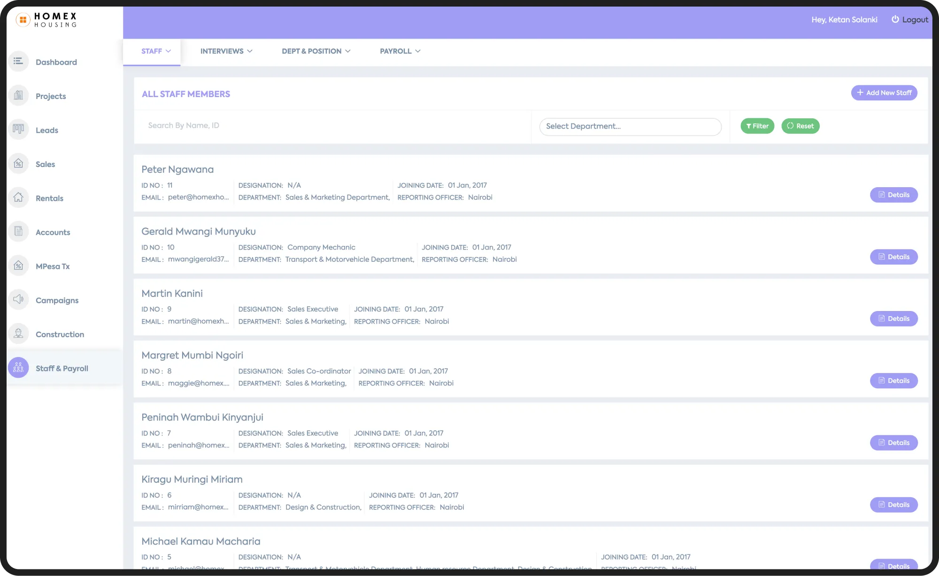Click the plus icon on Add New Staff
This screenshot has width=939, height=576.
tap(860, 92)
